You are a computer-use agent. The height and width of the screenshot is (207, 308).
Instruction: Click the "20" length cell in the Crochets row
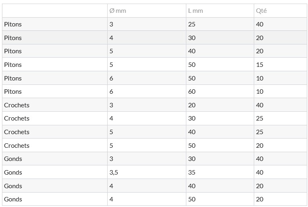[192, 105]
